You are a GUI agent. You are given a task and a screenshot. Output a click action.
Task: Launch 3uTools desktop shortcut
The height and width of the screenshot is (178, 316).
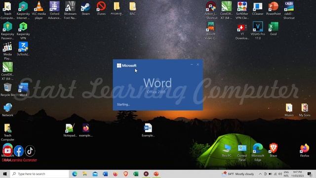23,49
